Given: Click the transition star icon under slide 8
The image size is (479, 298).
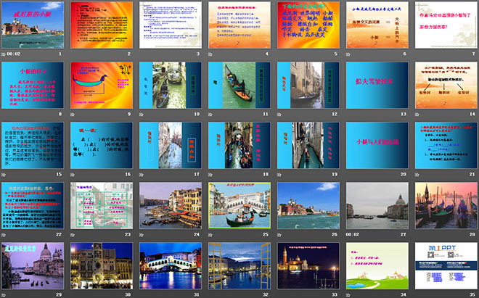Looking at the screenshot, I should [x=4, y=114].
